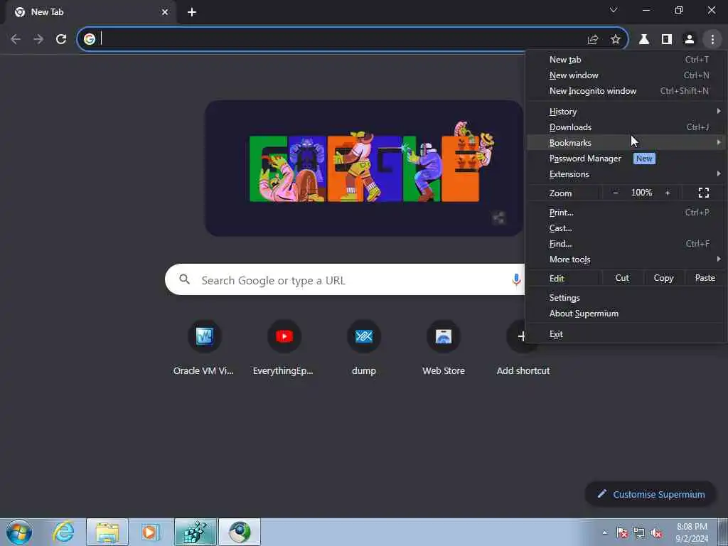Viewport: 728px width, 546px height.
Task: Click the share page icon in address bar
Action: [593, 40]
